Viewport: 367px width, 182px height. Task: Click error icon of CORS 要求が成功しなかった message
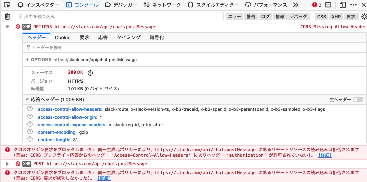point(8,173)
